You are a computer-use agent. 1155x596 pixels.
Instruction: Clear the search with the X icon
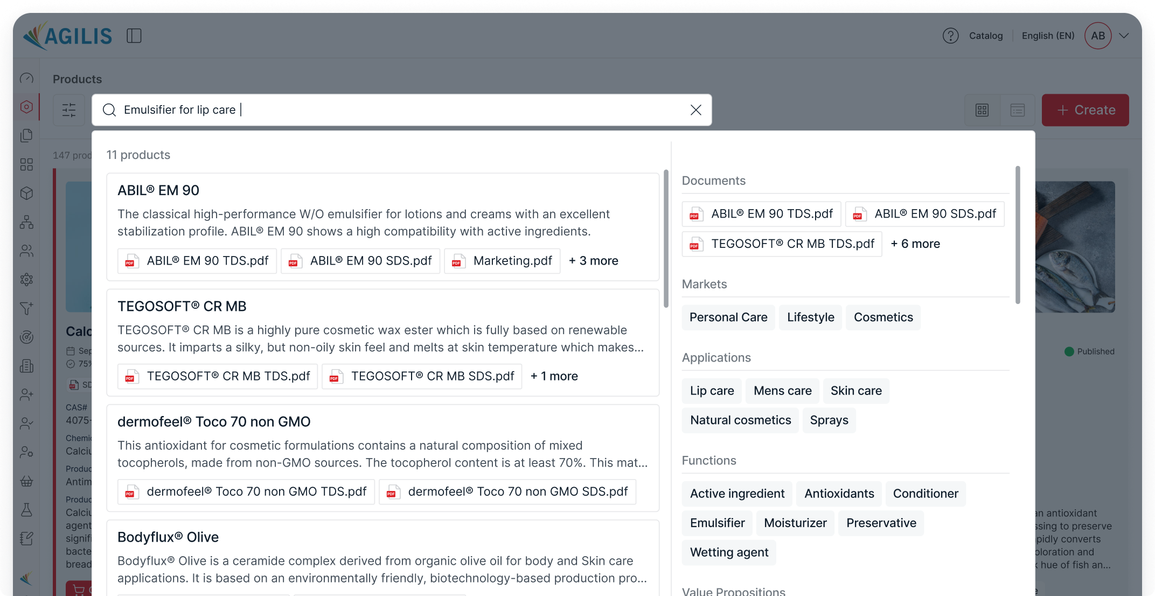pyautogui.click(x=695, y=110)
